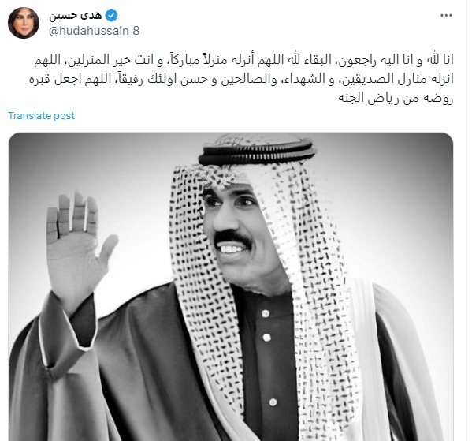Click the checkered headscarf draping over the shoulder

pos(325,331)
